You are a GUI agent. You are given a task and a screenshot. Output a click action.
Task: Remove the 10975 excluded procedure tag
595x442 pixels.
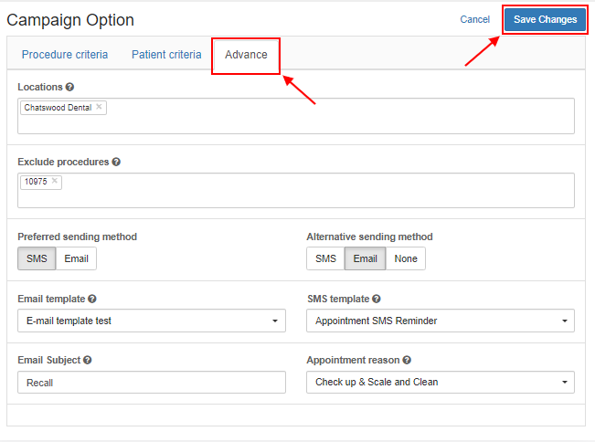pyautogui.click(x=55, y=181)
